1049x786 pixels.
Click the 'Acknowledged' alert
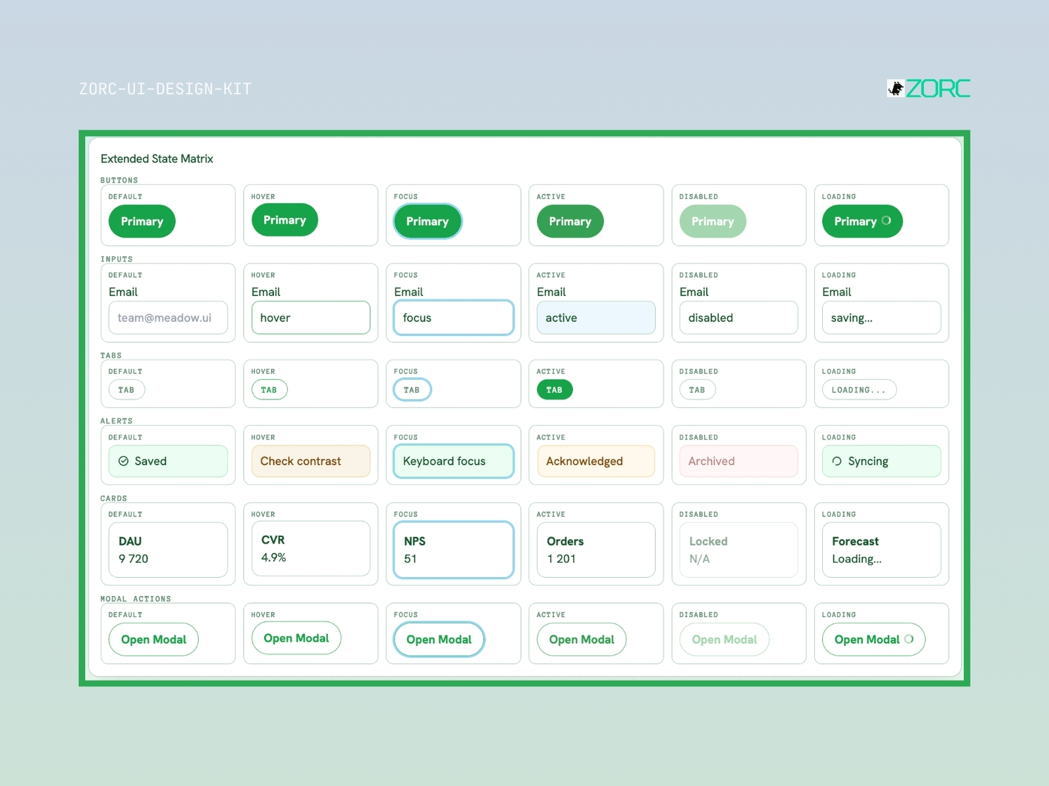pos(596,461)
